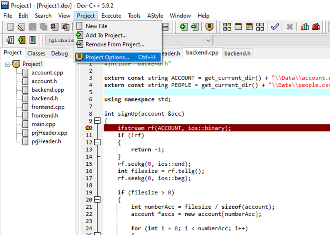Click the green plus Add to Project toolbar icon
This screenshot has height=235, width=330.
[183, 27]
